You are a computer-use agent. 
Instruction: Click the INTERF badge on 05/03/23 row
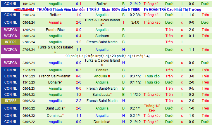coord(11,101)
